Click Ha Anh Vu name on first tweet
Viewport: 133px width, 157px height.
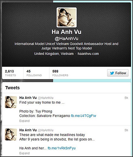(28, 98)
